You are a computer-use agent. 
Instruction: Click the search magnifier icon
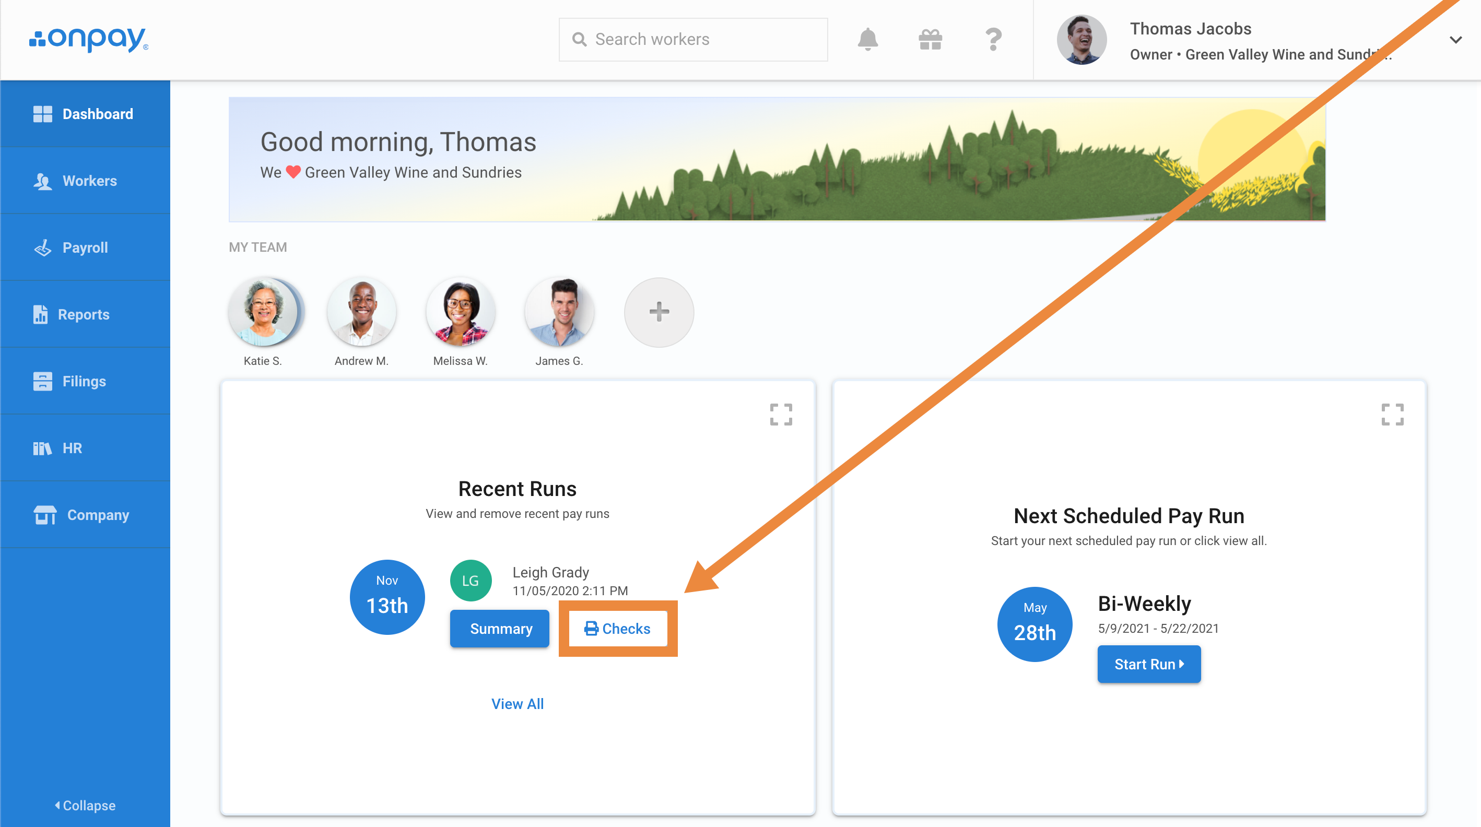tap(579, 39)
